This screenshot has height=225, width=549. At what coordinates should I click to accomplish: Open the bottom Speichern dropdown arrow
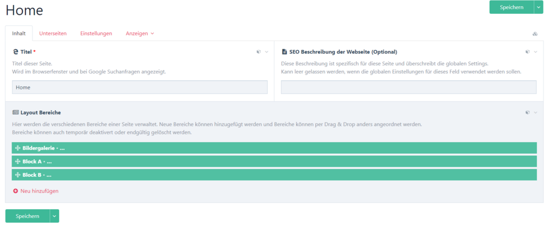coord(54,216)
